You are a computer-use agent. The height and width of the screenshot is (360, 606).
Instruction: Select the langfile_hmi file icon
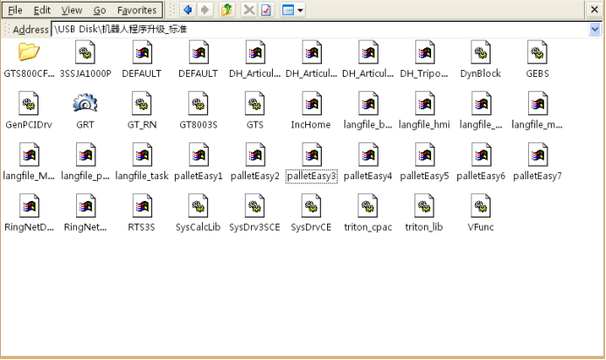click(424, 103)
